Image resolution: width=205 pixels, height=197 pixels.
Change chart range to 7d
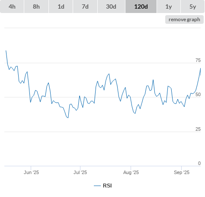point(85,6)
